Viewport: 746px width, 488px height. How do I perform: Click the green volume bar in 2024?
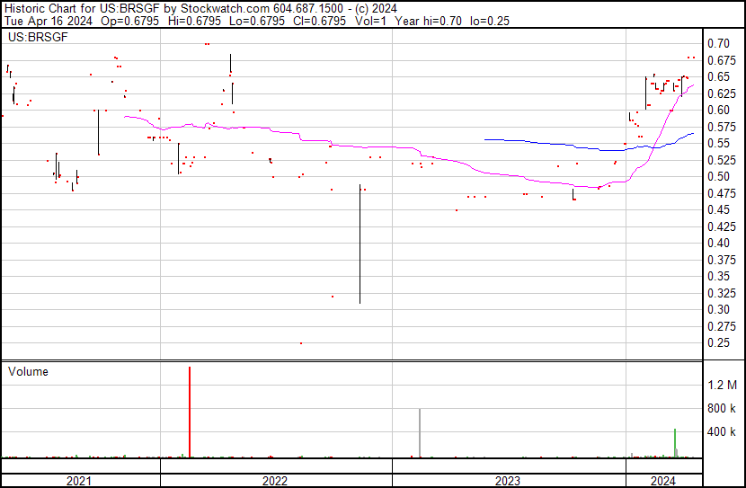tap(675, 443)
